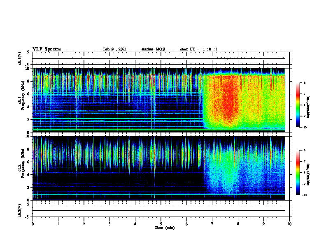Click the "9" tick label on time axis

tap(263, 224)
